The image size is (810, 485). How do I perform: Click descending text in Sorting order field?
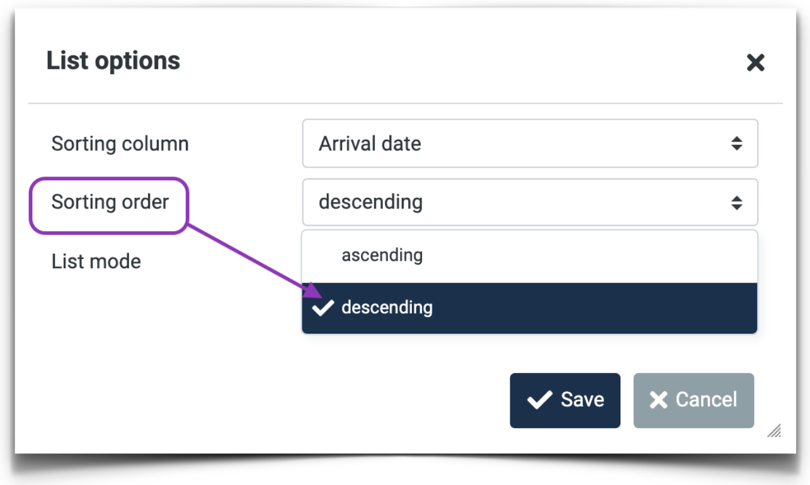coord(370,202)
